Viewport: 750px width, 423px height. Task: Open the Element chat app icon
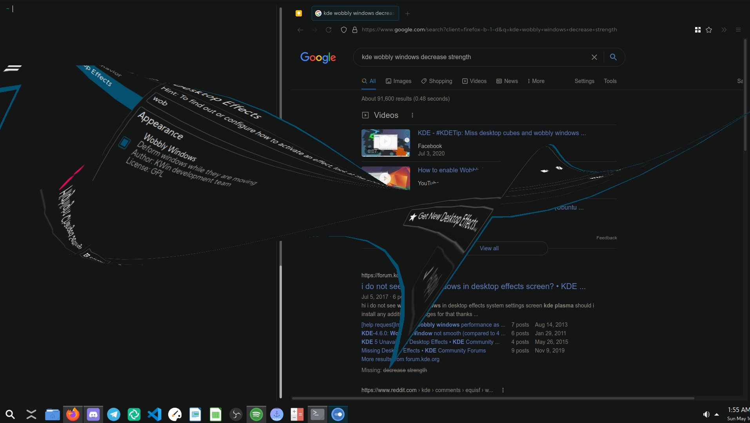pos(134,414)
